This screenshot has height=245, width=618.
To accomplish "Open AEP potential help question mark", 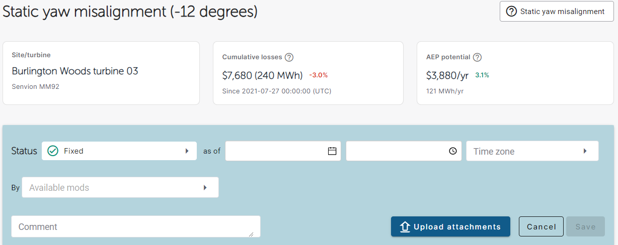I will 478,57.
